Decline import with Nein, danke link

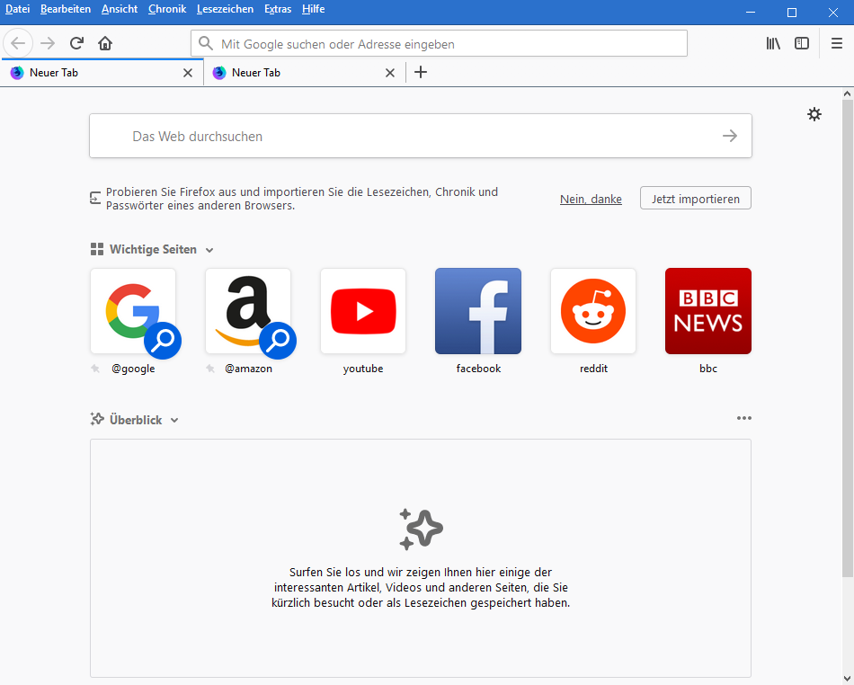591,200
